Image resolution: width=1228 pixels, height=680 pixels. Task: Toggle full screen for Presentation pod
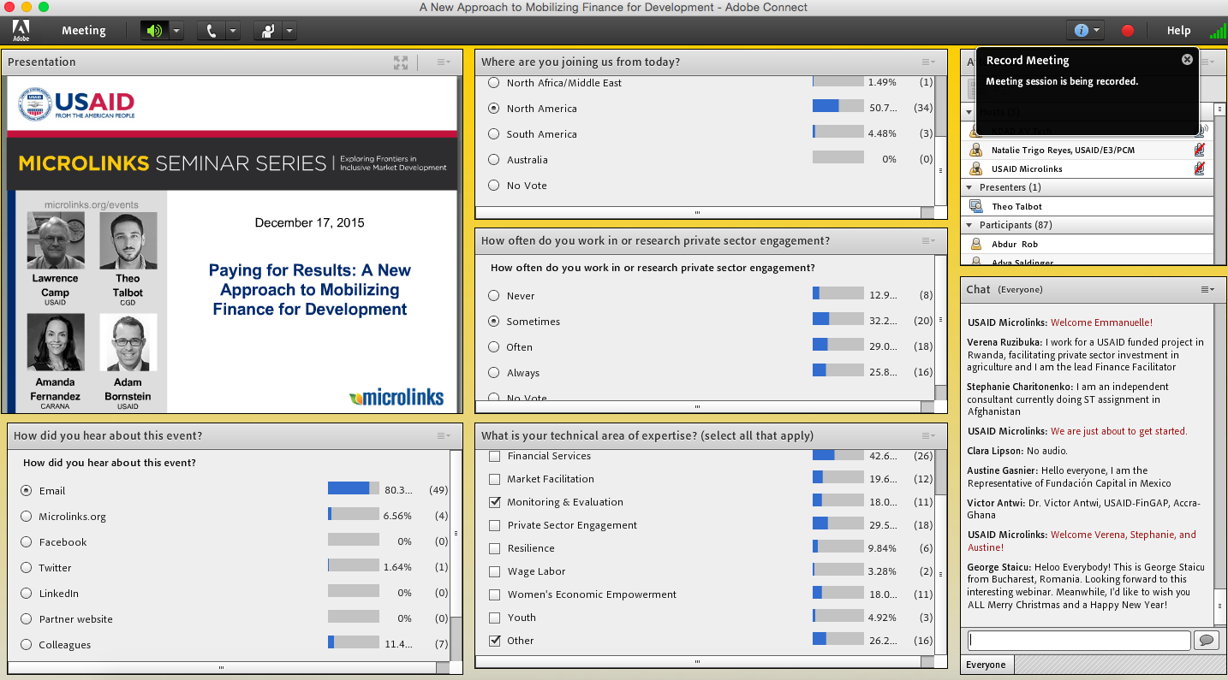[x=400, y=62]
